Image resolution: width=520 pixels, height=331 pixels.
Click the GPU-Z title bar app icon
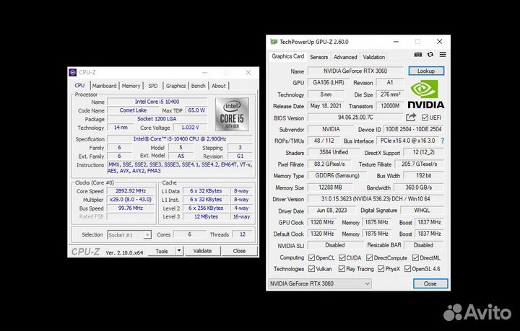[274, 42]
